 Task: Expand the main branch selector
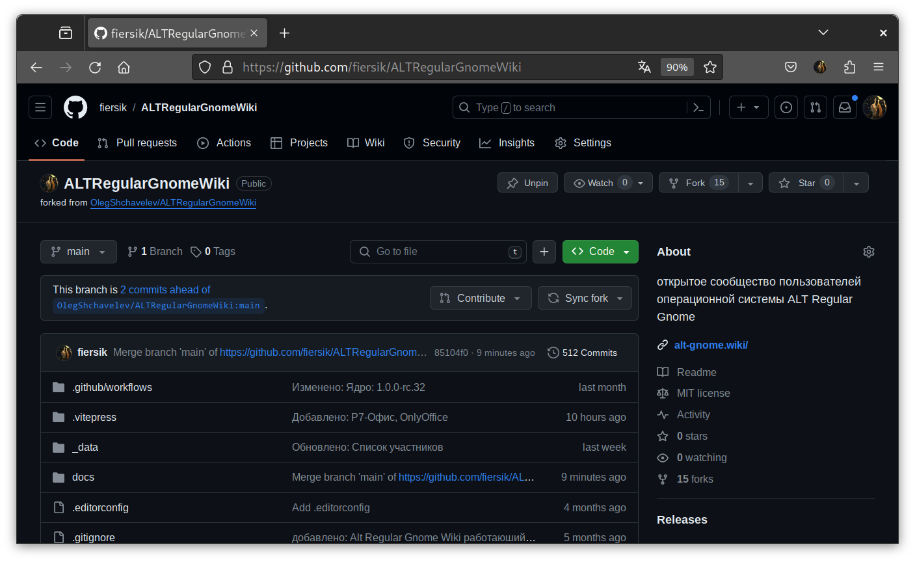coord(79,252)
